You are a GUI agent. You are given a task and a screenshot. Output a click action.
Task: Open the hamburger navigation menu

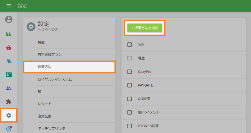click(x=9, y=6)
